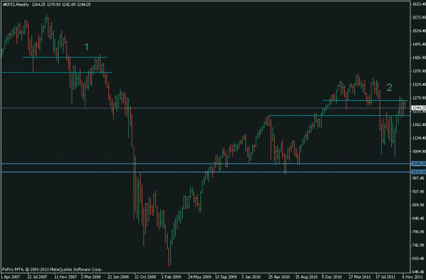Click the 1279.90 price scale value
Image resolution: width=426 pixels, height=280 pixels.
(419, 98)
